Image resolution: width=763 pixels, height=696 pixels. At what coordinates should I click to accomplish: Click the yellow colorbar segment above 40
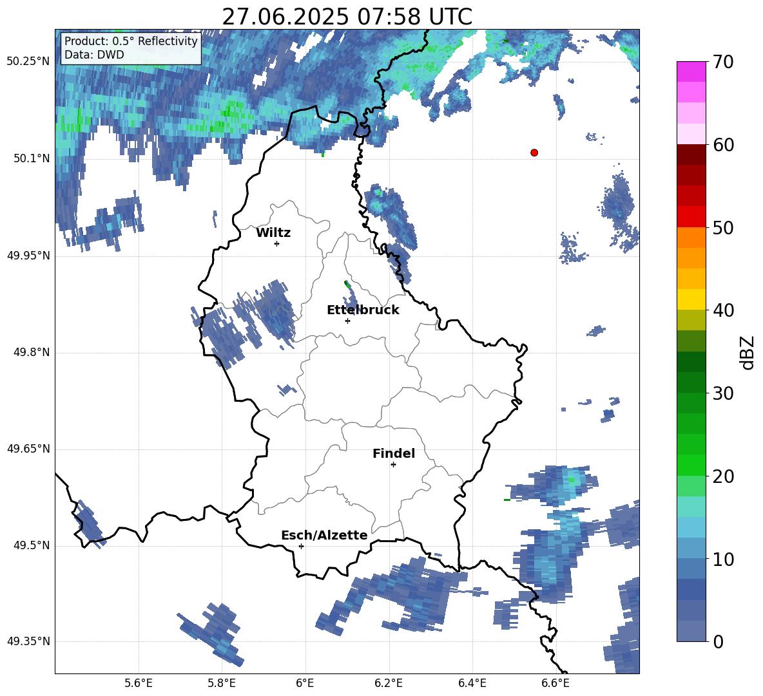pyautogui.click(x=691, y=299)
